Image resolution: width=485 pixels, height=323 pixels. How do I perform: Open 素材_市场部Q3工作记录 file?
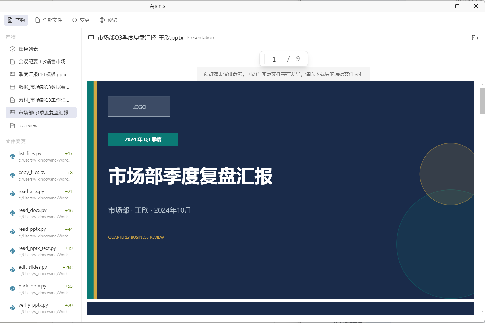coord(44,100)
